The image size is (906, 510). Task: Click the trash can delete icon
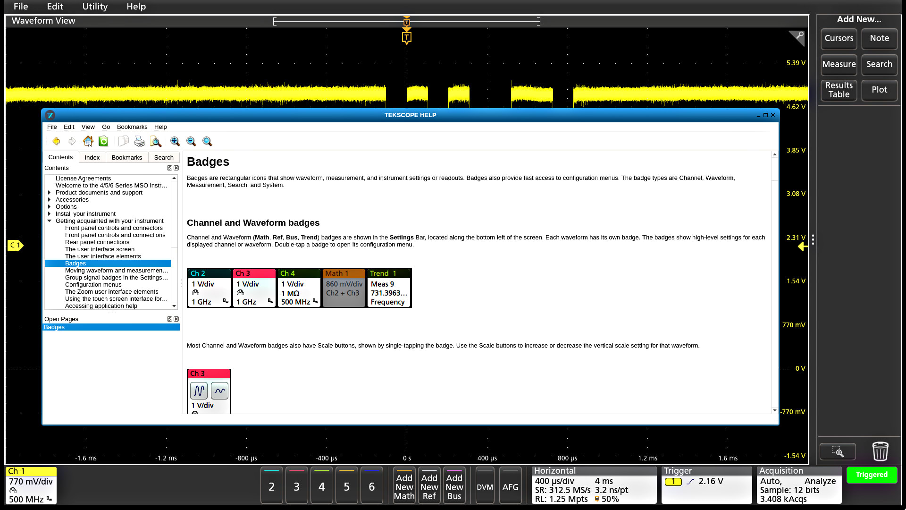(x=880, y=451)
